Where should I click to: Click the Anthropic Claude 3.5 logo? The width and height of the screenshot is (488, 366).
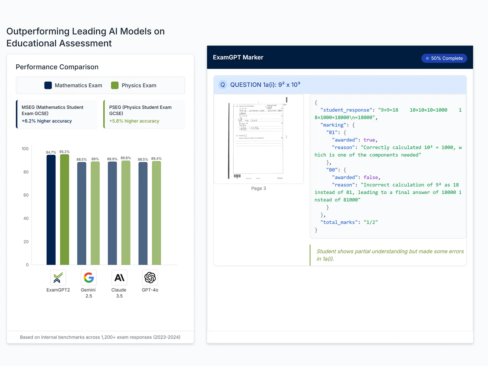tap(119, 278)
